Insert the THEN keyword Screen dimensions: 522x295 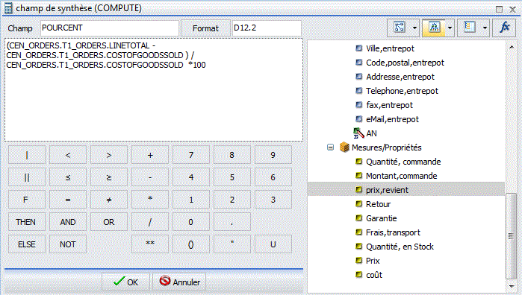coord(27,221)
